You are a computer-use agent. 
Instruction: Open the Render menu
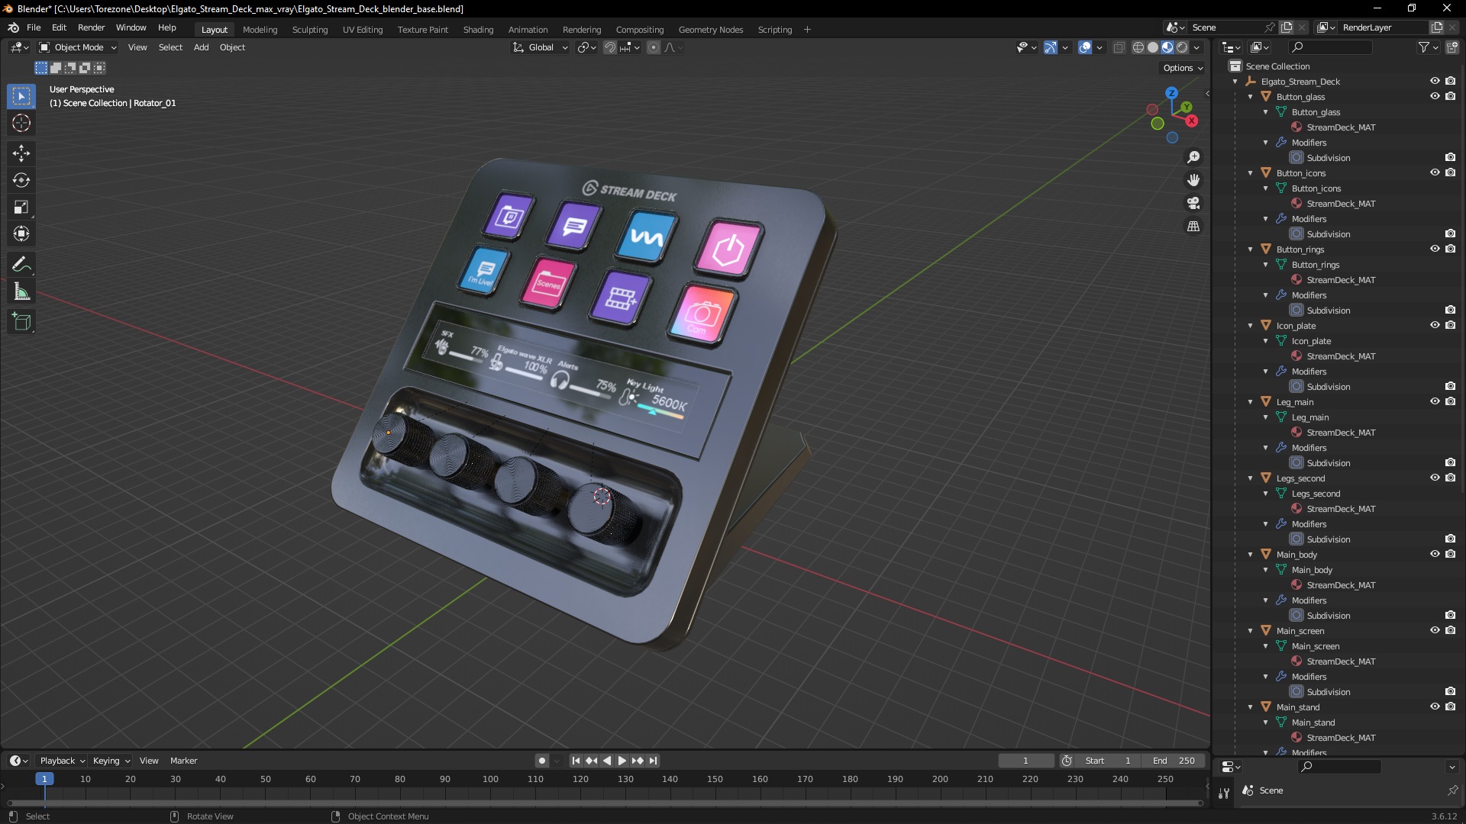tap(91, 27)
